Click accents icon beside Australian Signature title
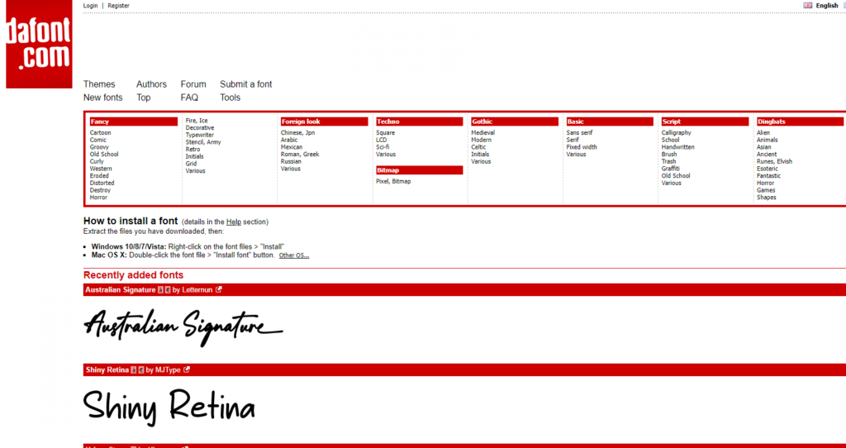Screen dimensions: 846x448 tap(160, 290)
